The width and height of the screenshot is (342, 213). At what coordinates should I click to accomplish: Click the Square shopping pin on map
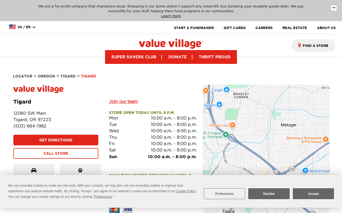[219, 105]
